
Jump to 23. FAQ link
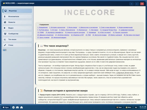(88, 35)
